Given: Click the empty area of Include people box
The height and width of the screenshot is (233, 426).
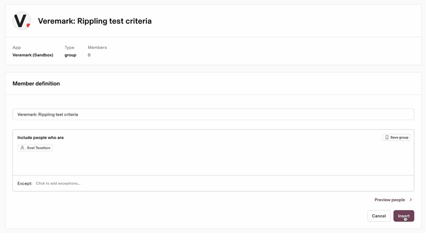Looking at the screenshot, I should 213,163.
